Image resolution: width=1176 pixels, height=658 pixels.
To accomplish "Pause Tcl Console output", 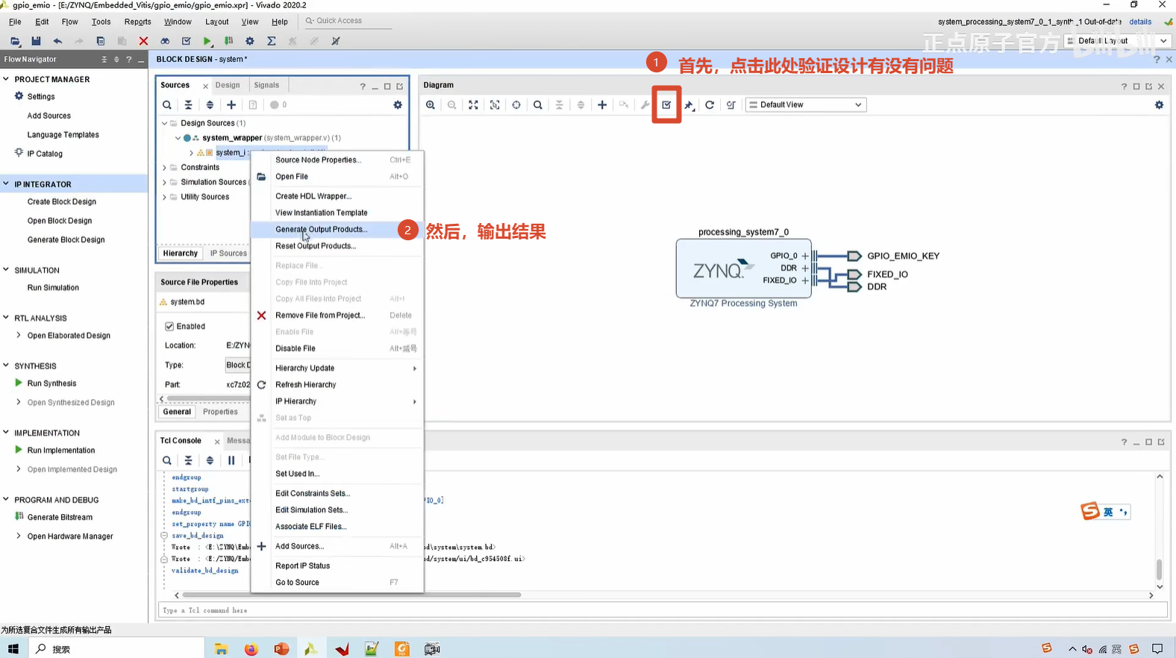I will 231,460.
